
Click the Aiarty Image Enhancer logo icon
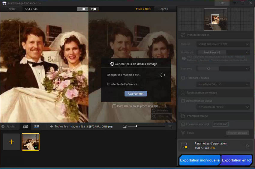coord(4,3)
